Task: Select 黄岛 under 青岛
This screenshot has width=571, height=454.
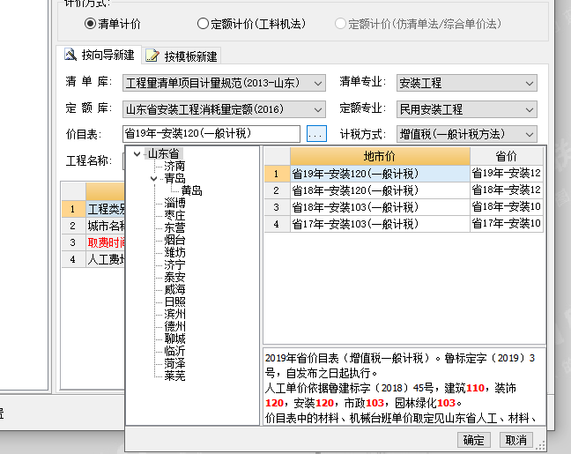Action: [191, 191]
